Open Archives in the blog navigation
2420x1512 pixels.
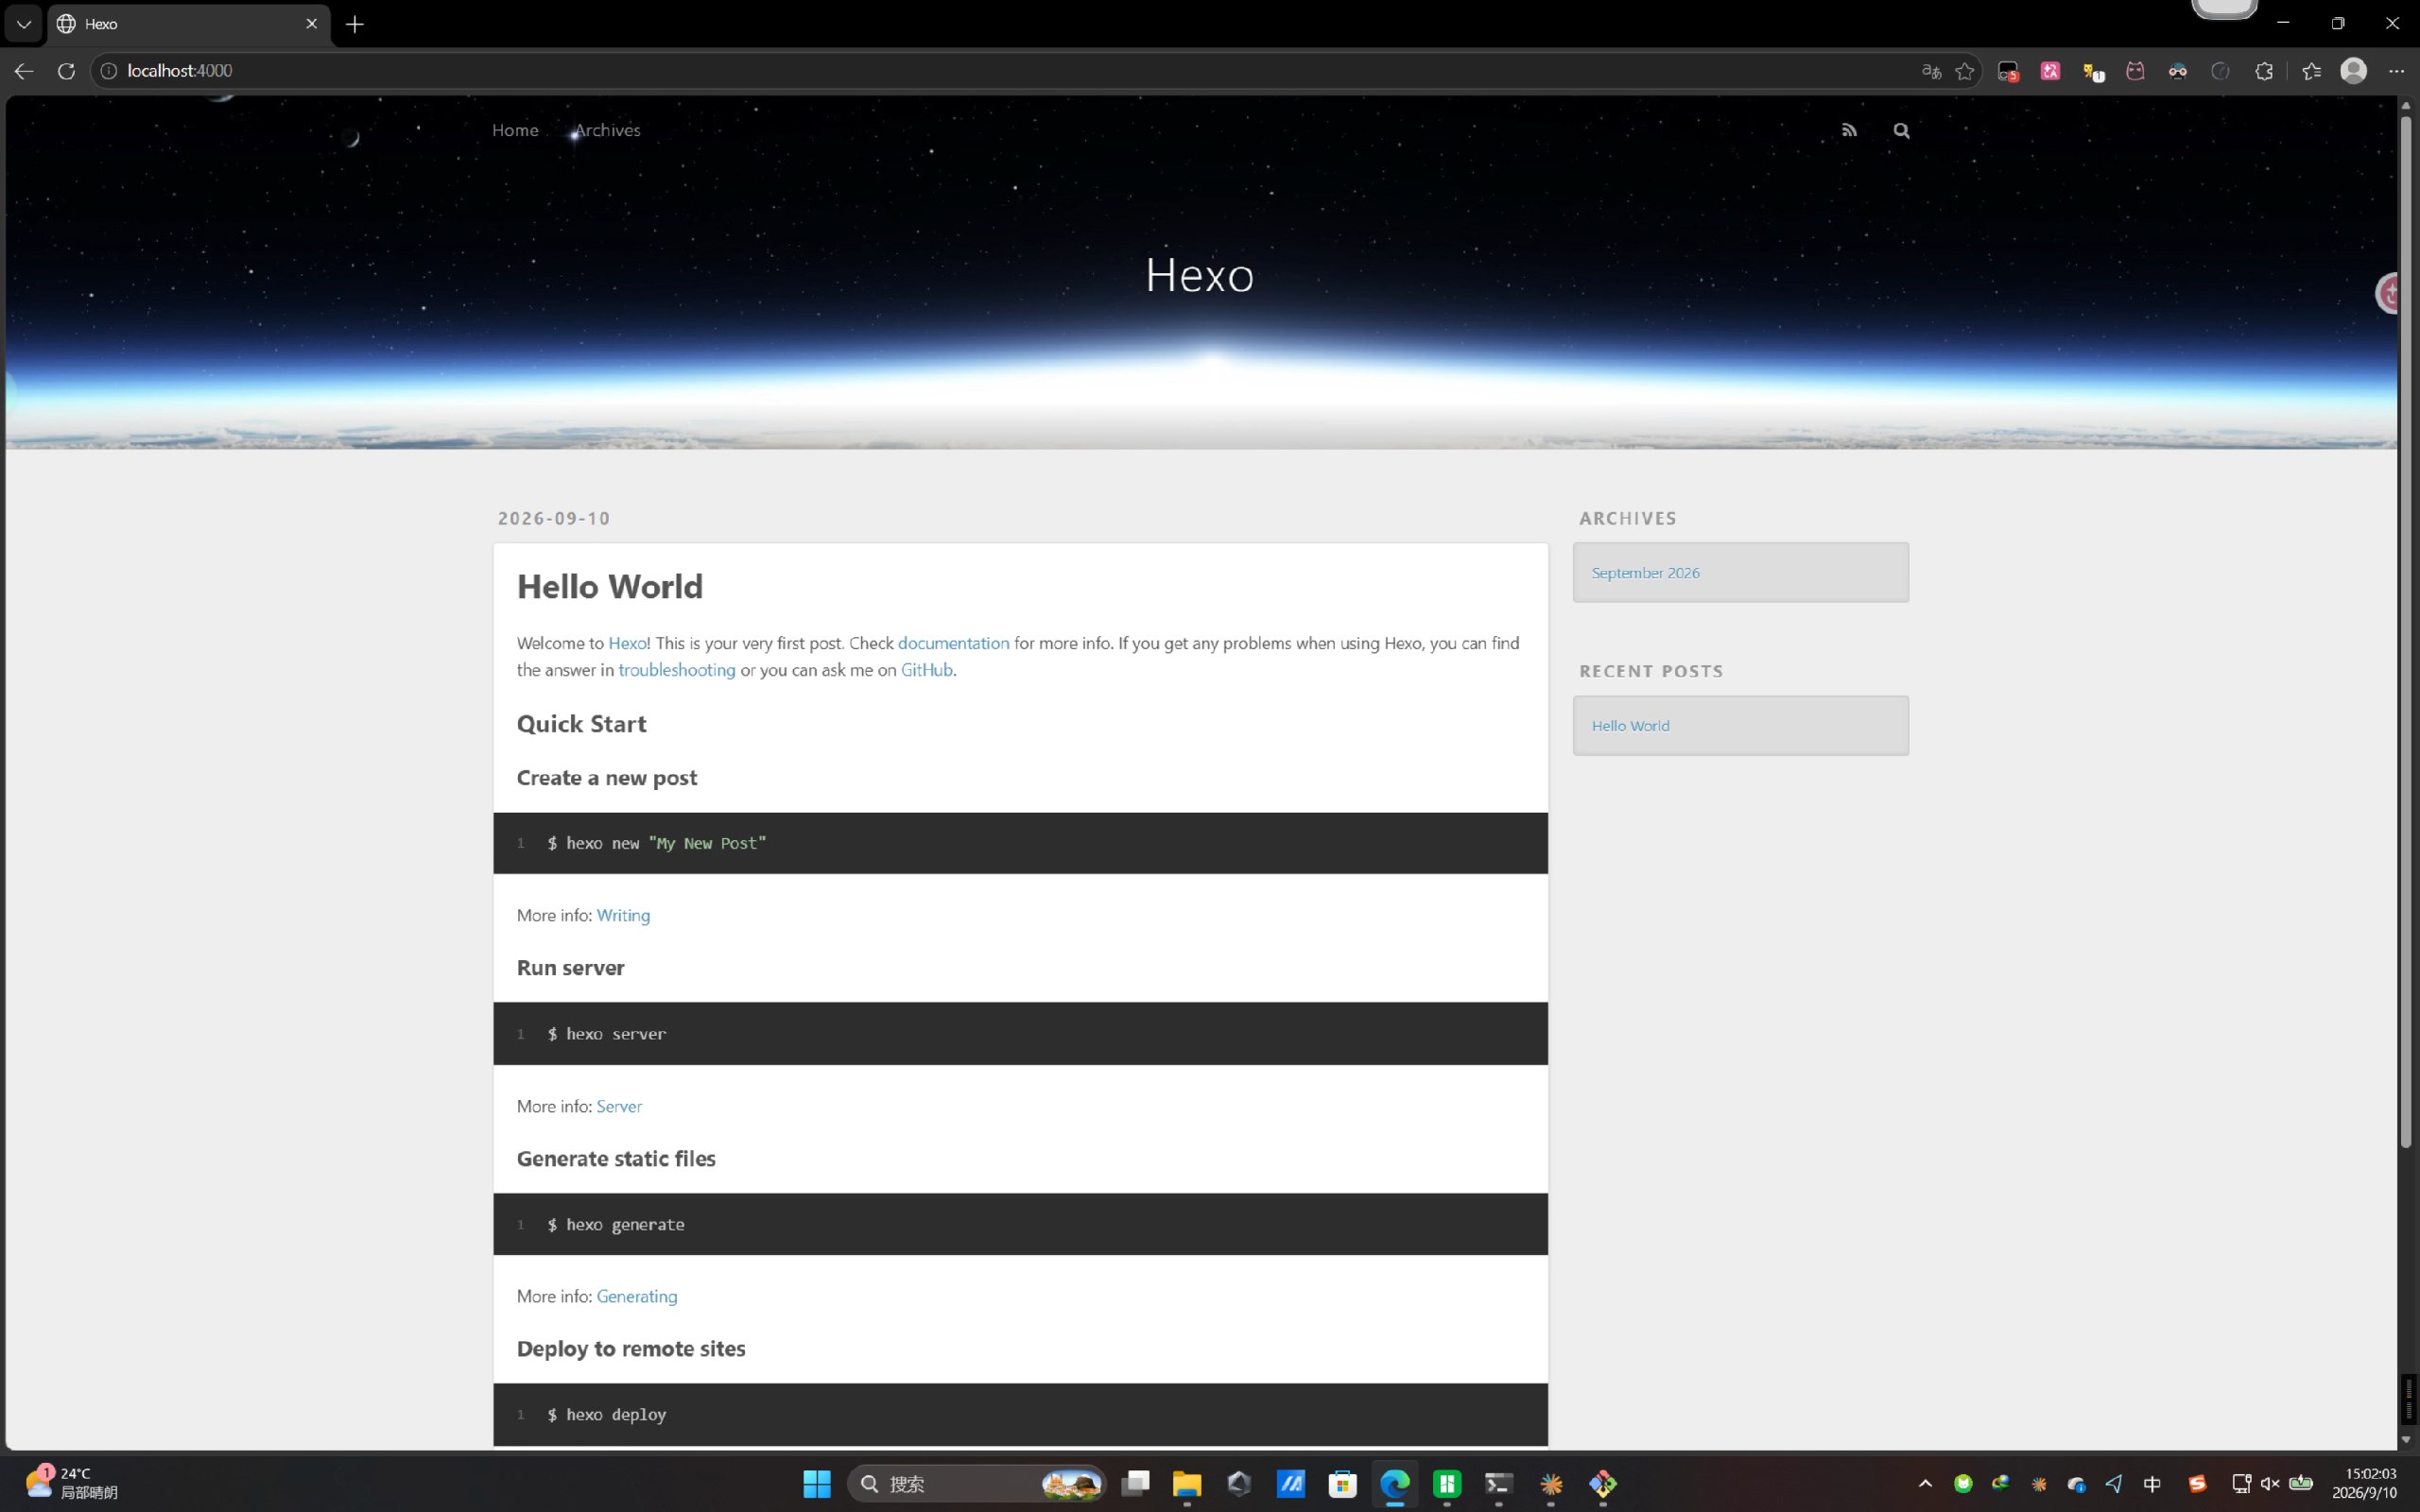coord(607,130)
